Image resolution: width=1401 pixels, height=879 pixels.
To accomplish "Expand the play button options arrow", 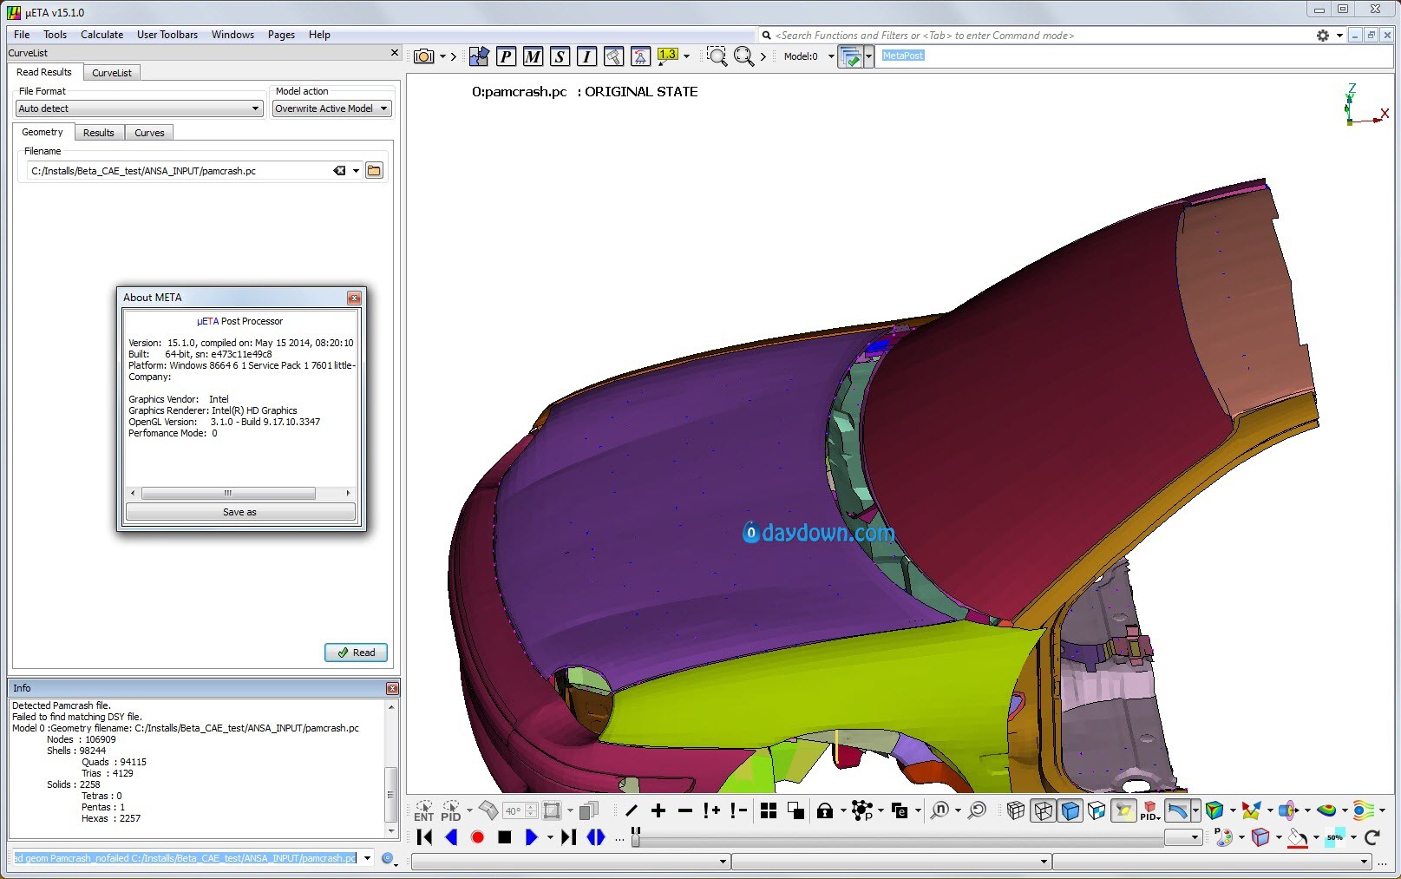I will point(550,837).
